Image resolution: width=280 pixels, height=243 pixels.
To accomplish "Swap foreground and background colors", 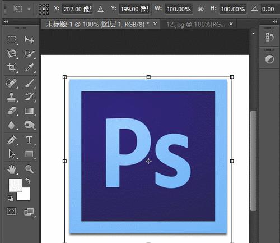I will [x=28, y=181].
